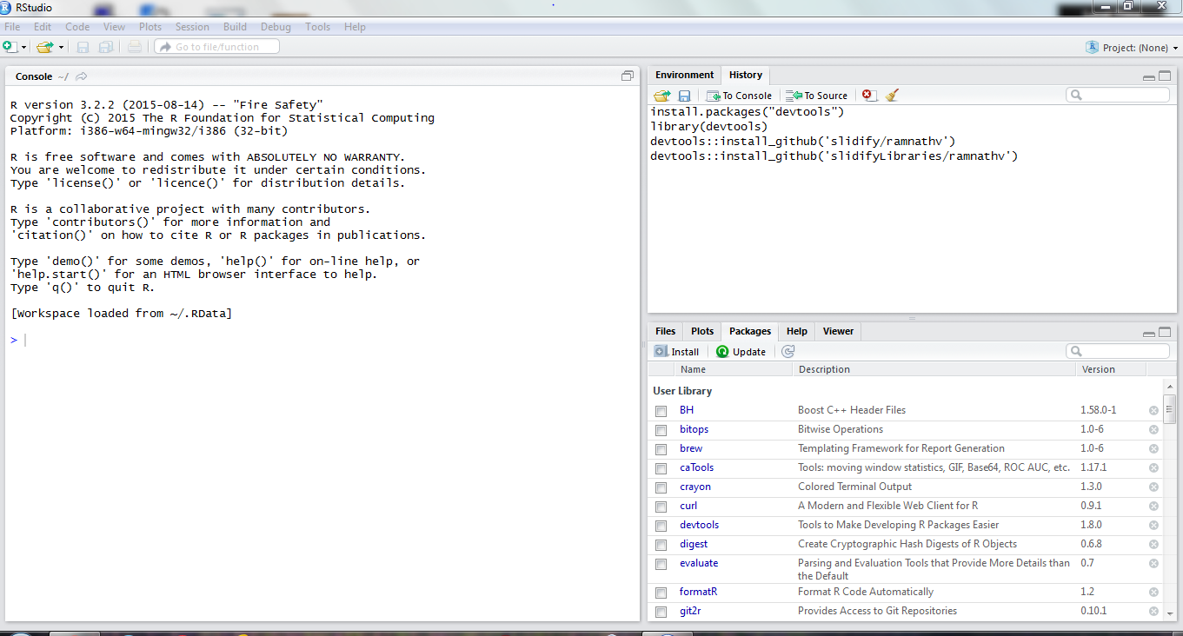This screenshot has height=636, width=1183.
Task: Refresh the package list using the circular arrow icon
Action: click(788, 352)
